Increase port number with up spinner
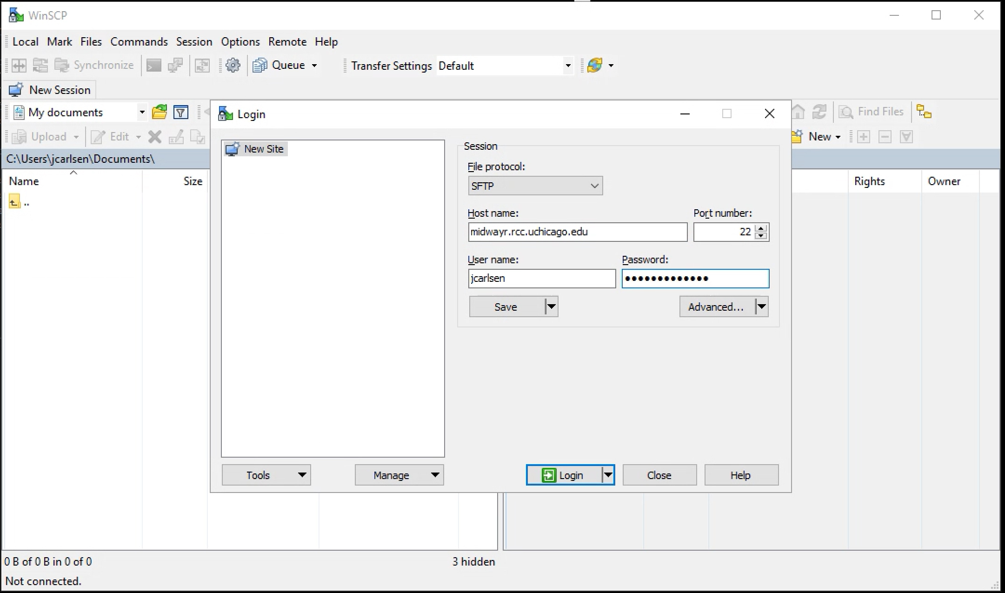Viewport: 1005px width, 593px height. tap(761, 228)
